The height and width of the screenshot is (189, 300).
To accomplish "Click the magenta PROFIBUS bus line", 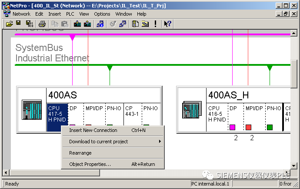I will 153,34.
